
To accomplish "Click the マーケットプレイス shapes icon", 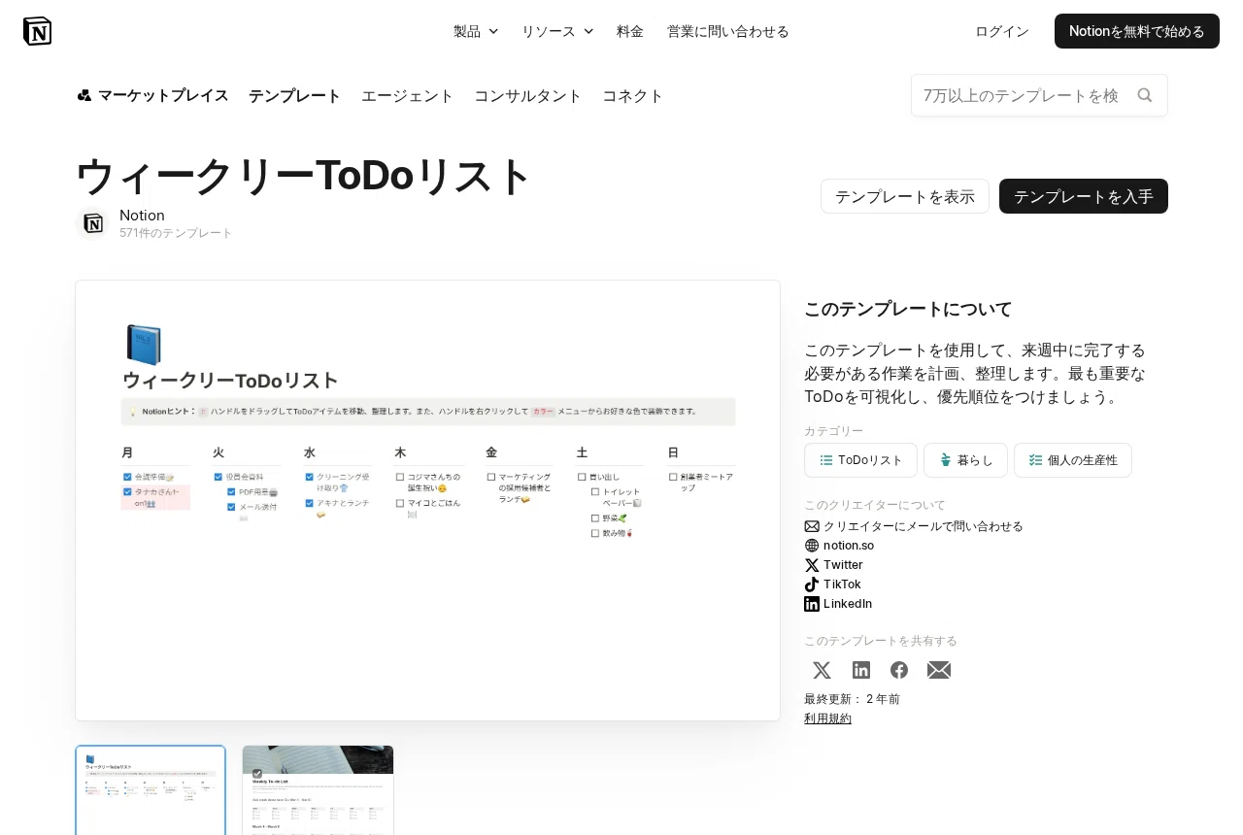I will point(84,95).
